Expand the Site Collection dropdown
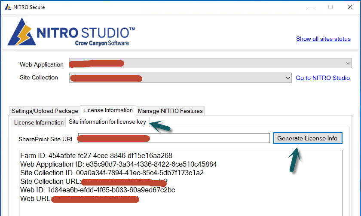Screen dimensions: 361x216 [288, 78]
